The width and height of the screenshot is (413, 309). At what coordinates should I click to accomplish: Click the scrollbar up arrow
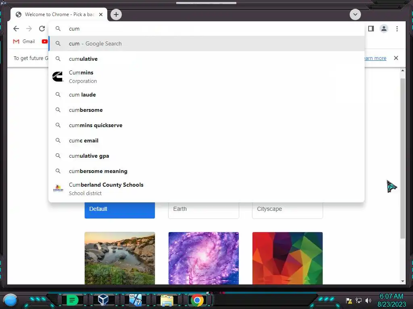403,70
